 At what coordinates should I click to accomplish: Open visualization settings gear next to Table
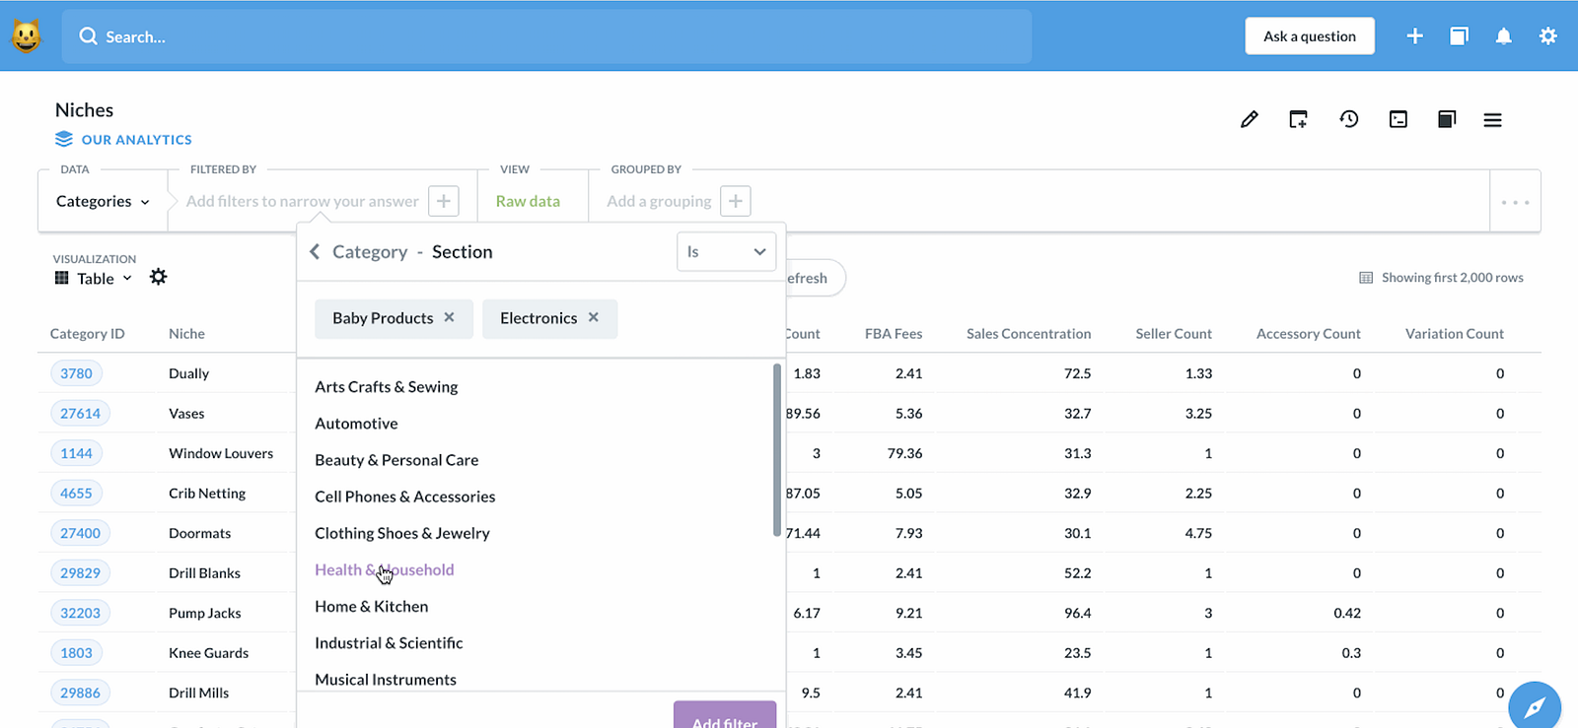coord(158,277)
